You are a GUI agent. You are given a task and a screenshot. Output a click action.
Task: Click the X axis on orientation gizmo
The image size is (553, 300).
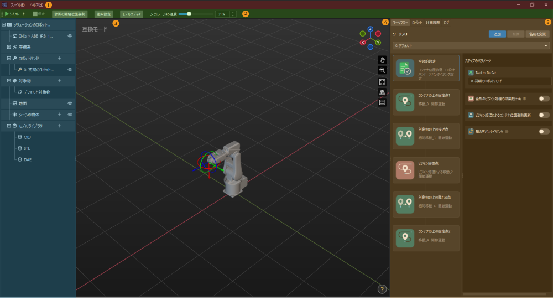[363, 43]
